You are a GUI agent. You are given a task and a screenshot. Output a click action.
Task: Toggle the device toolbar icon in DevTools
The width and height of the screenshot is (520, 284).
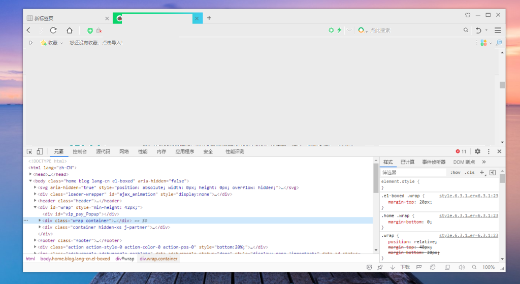pos(40,151)
